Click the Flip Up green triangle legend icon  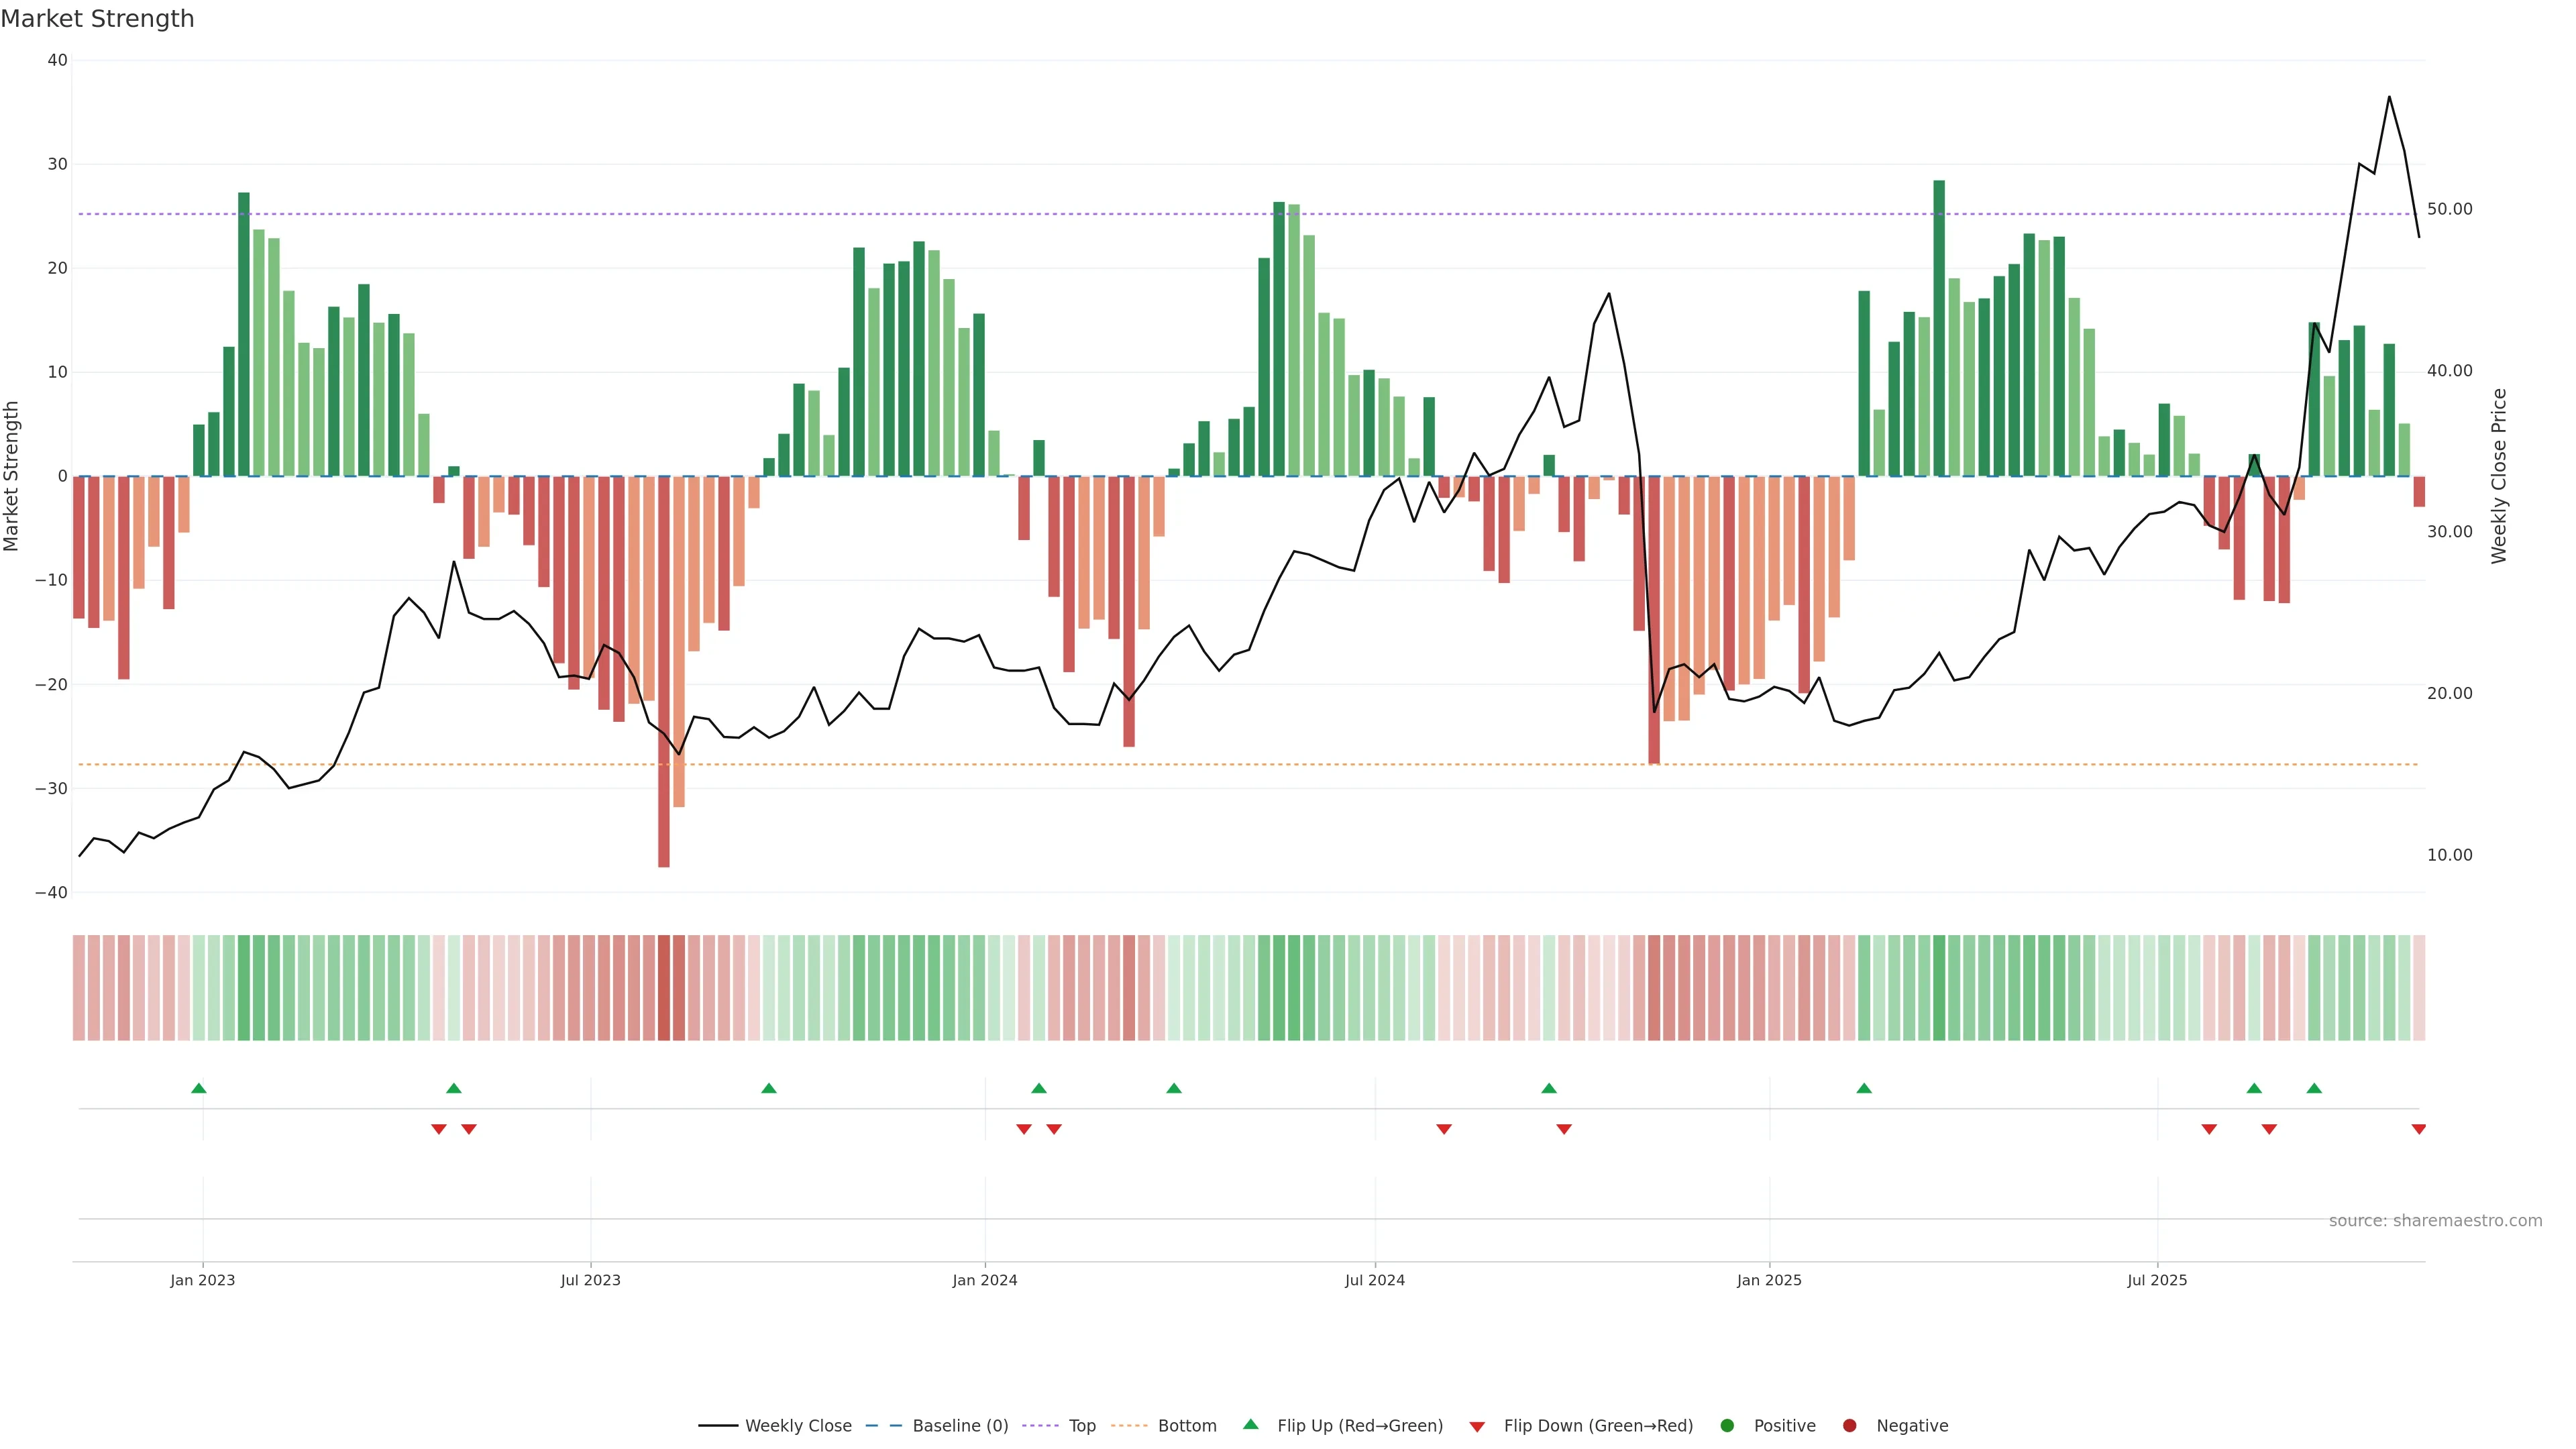pos(1250,1425)
